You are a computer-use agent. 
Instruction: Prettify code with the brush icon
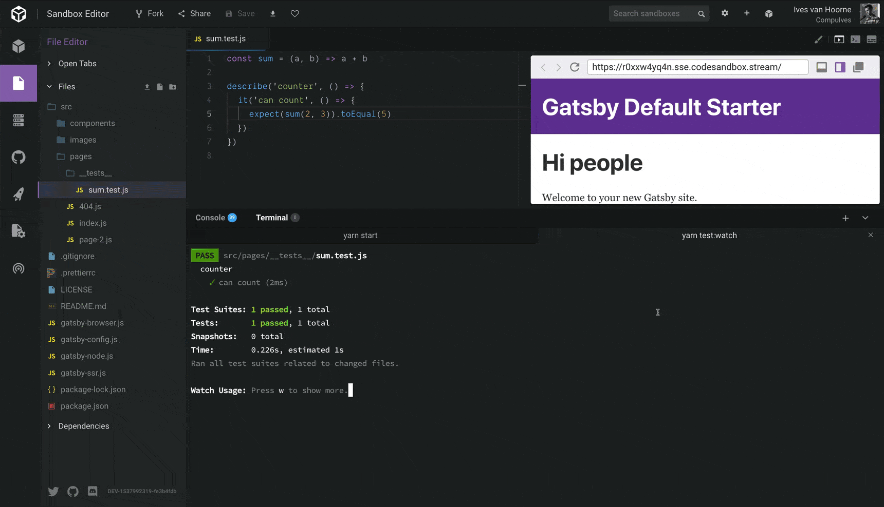[x=819, y=39]
